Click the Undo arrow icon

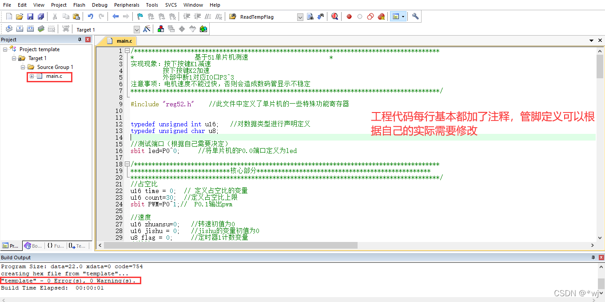tap(90, 16)
